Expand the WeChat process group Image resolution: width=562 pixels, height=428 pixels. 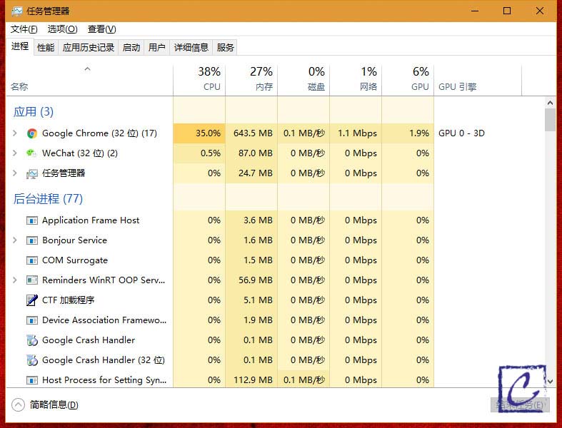coord(15,153)
